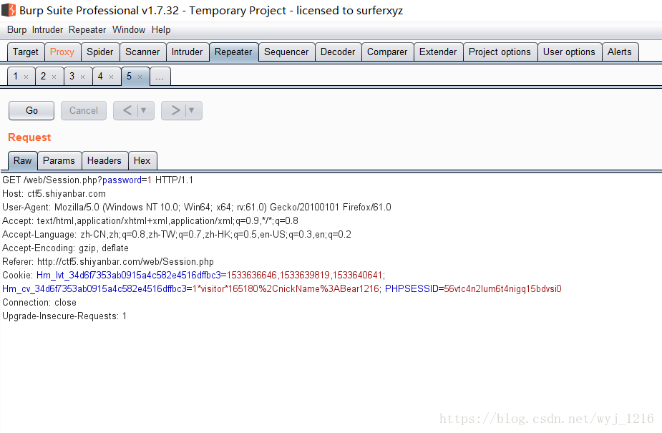Image resolution: width=662 pixels, height=433 pixels.
Task: Switch to the Intruder tool tab
Action: [187, 52]
